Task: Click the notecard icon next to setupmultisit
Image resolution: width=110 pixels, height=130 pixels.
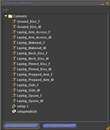Action: point(14,111)
